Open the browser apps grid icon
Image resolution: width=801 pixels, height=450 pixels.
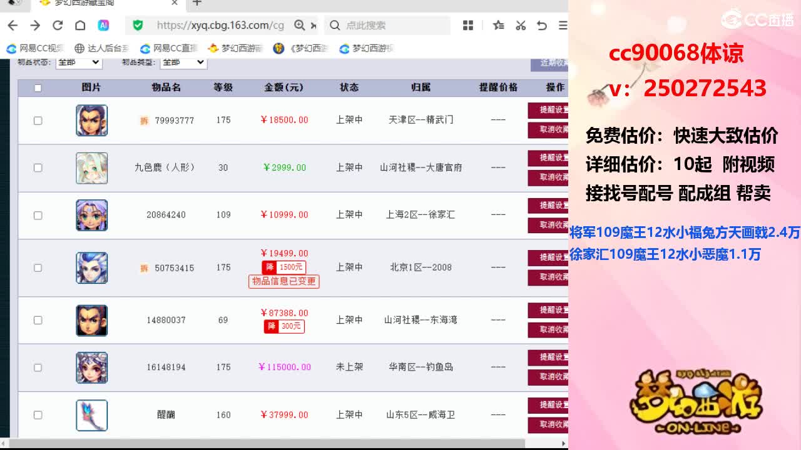(468, 25)
